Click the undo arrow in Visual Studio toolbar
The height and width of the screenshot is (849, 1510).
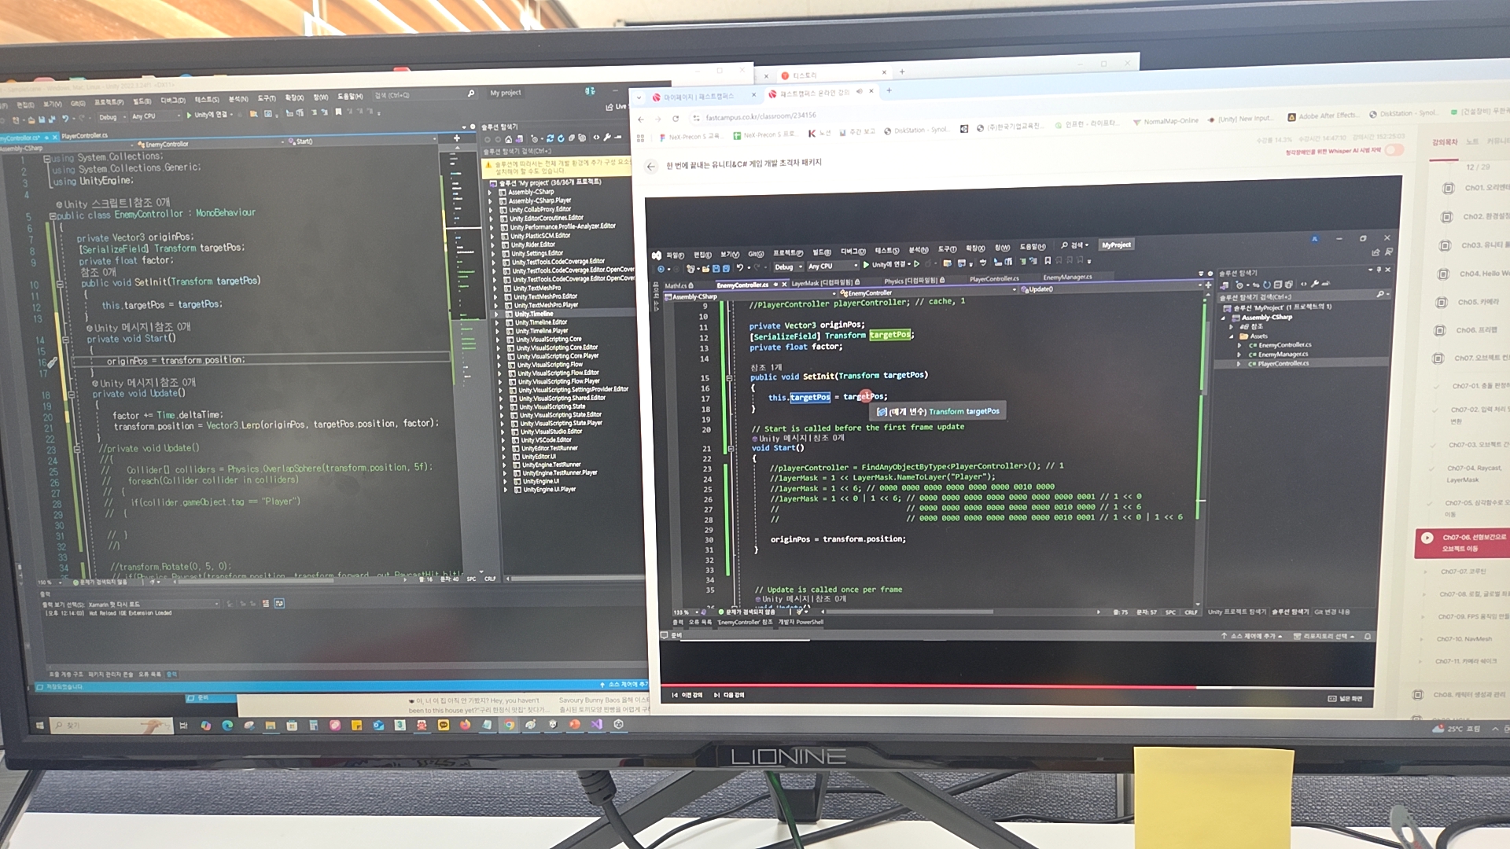[66, 119]
